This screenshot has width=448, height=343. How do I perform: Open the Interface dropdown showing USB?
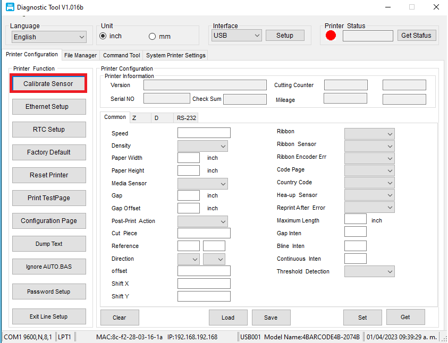pos(236,36)
